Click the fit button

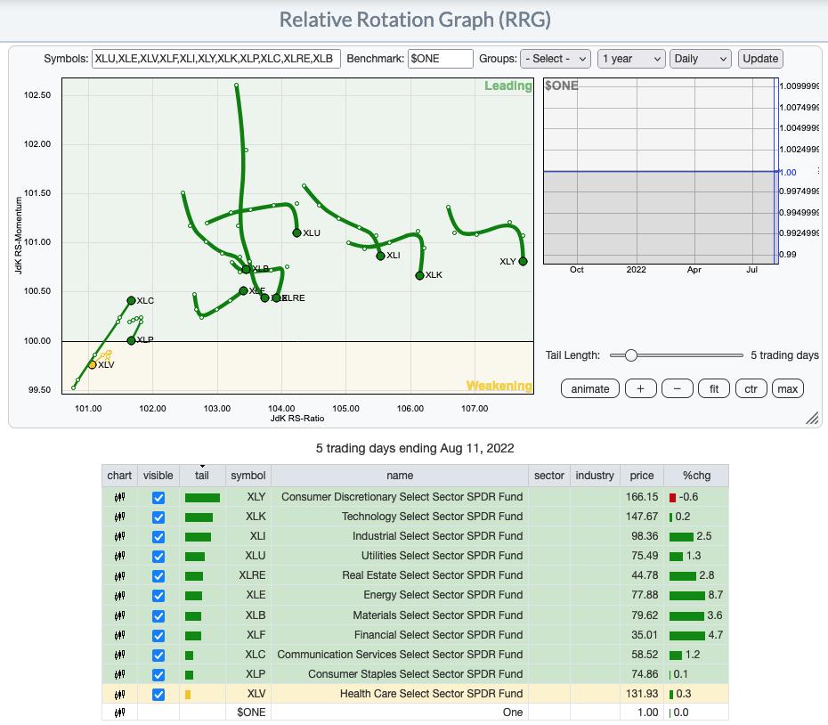tap(714, 389)
